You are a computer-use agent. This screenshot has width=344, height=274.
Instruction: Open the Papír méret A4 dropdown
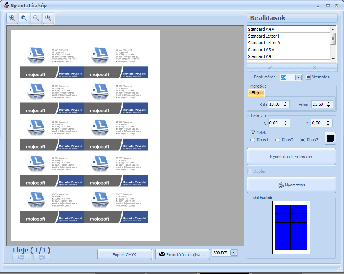click(x=298, y=77)
